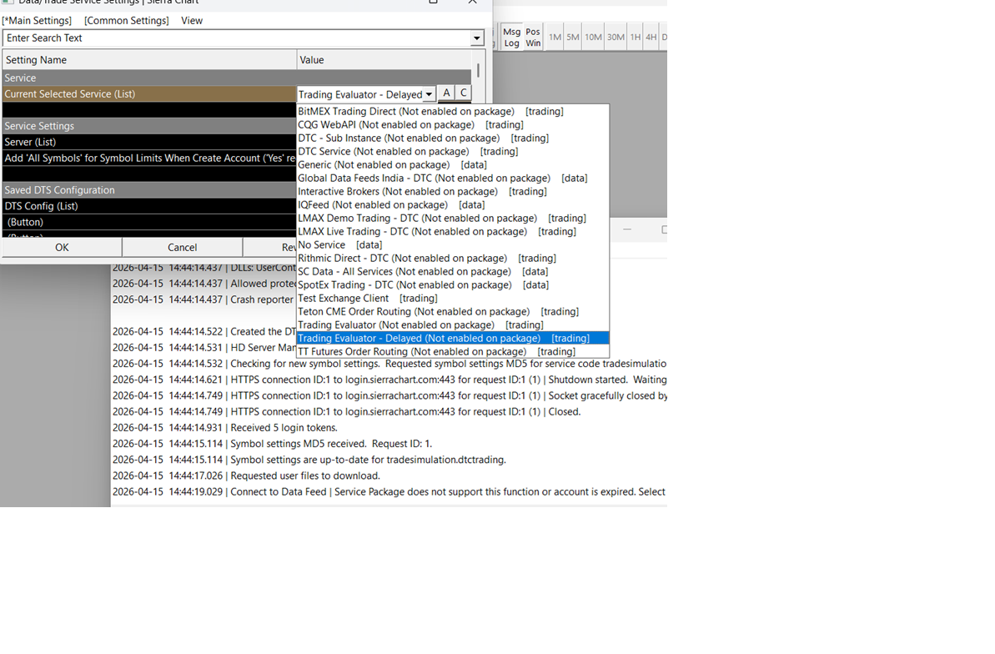The width and height of the screenshot is (995, 654).
Task: Click the 'Requested user files to download' log line
Action: pos(246,475)
